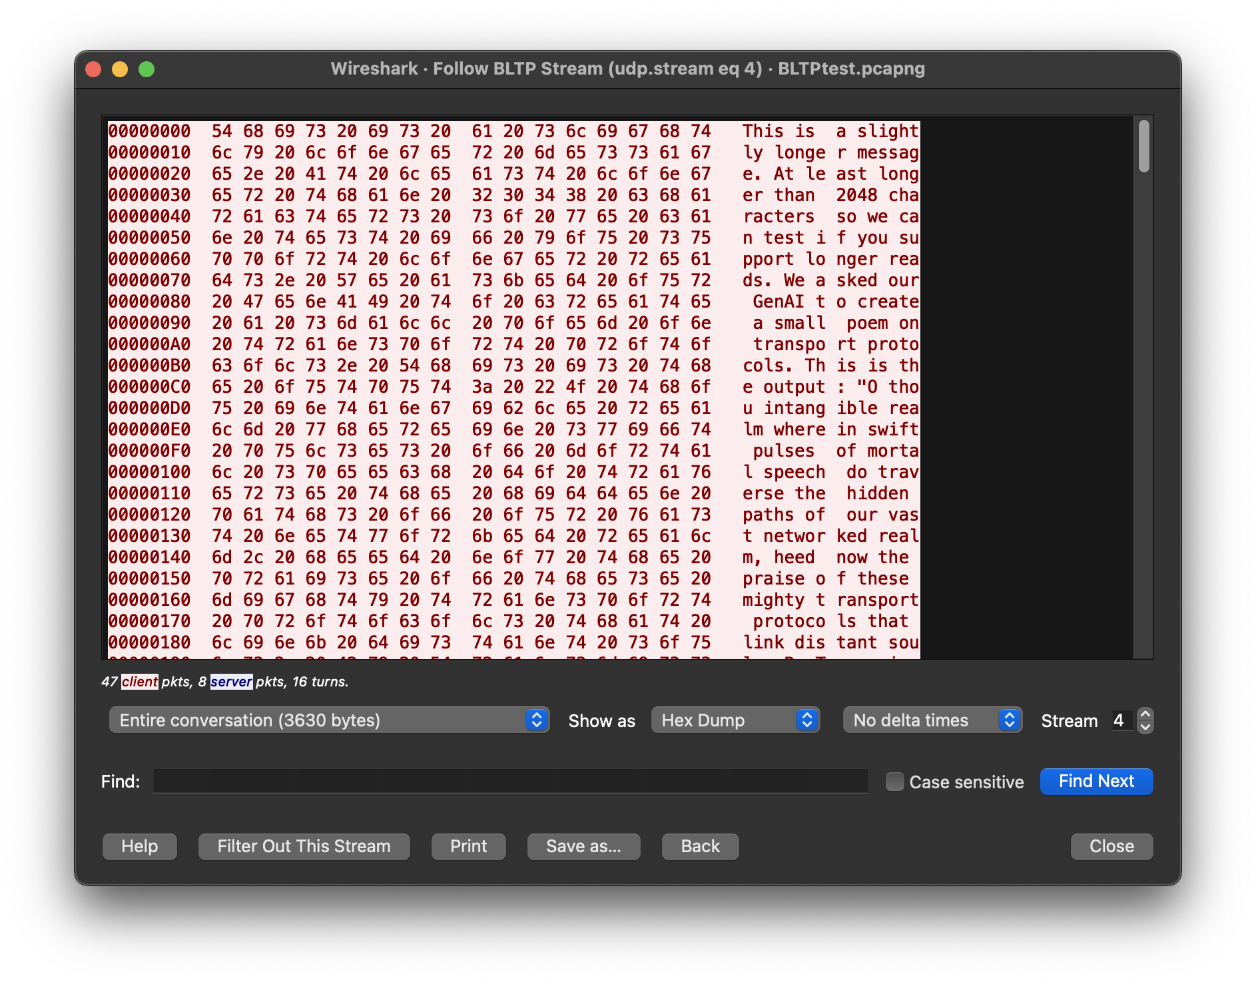The image size is (1256, 984).
Task: Click the Stream number field showing 4
Action: [x=1121, y=720]
